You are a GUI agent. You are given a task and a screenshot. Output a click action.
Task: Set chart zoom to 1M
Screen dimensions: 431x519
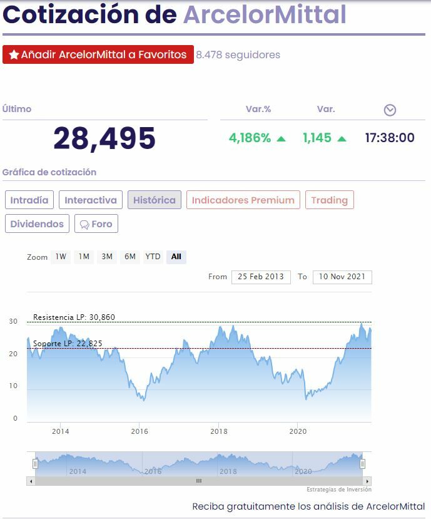pos(84,257)
